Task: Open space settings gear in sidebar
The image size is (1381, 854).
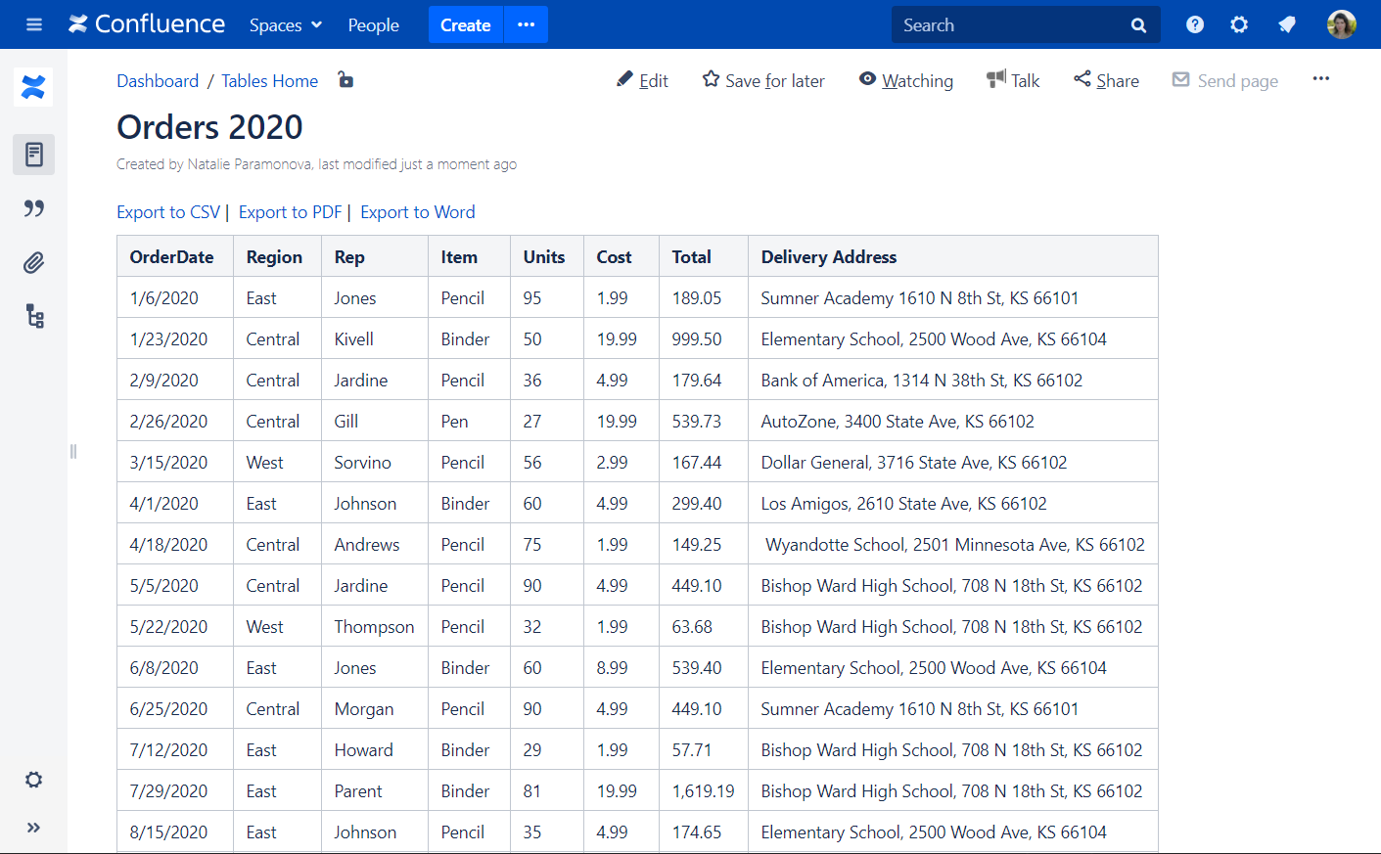Action: point(34,780)
